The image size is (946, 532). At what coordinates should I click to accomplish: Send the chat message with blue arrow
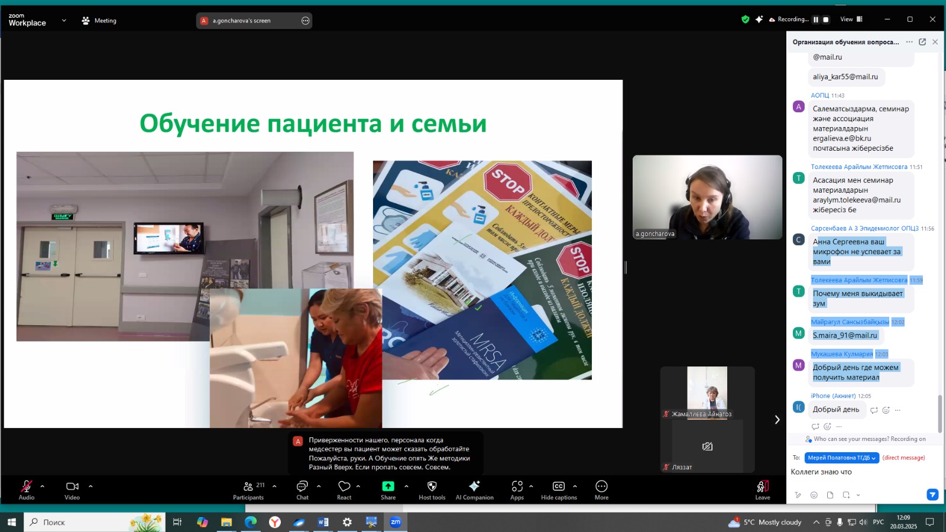click(x=932, y=495)
